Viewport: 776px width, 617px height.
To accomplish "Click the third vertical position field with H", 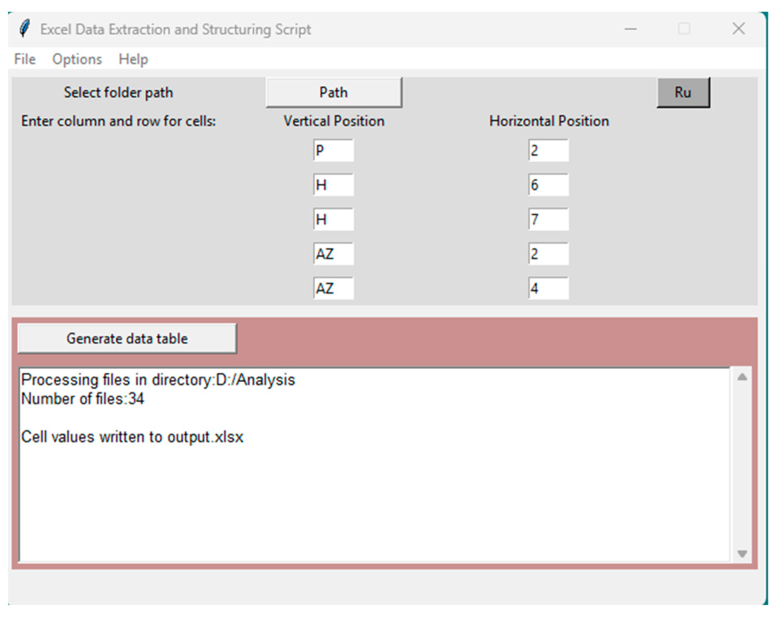I will click(x=333, y=219).
